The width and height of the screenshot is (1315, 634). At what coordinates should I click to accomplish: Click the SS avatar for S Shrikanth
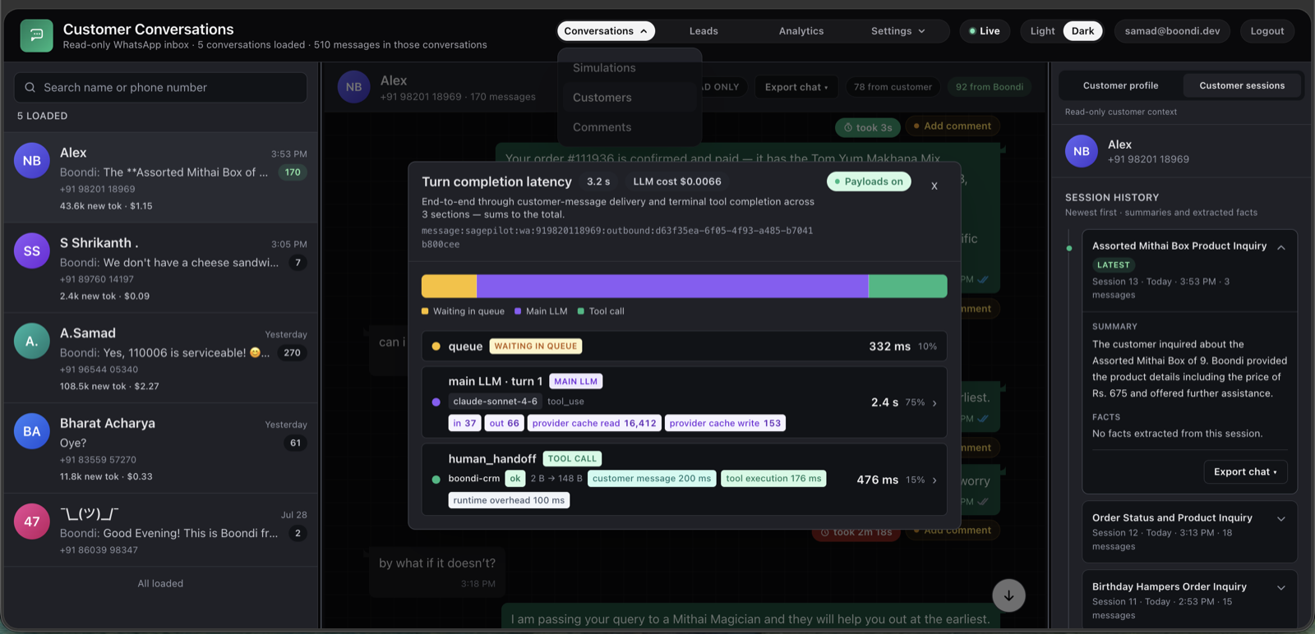tap(32, 251)
